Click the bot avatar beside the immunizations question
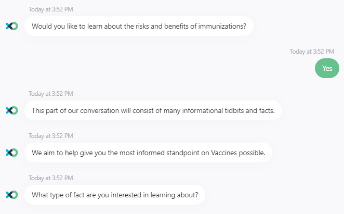The width and height of the screenshot is (344, 214). point(11,26)
